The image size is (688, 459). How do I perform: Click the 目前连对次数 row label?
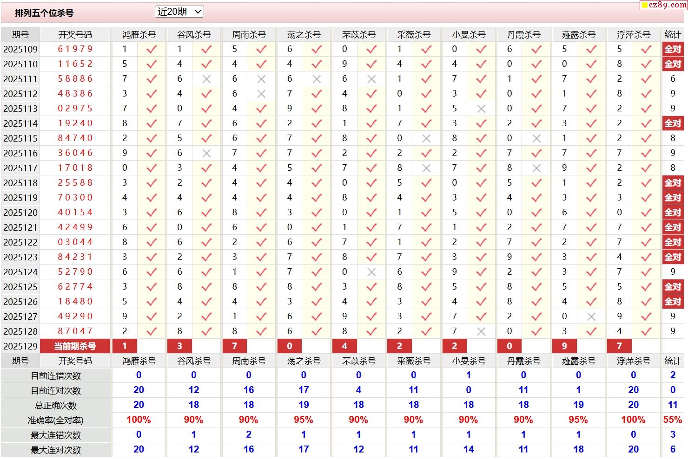[56, 391]
